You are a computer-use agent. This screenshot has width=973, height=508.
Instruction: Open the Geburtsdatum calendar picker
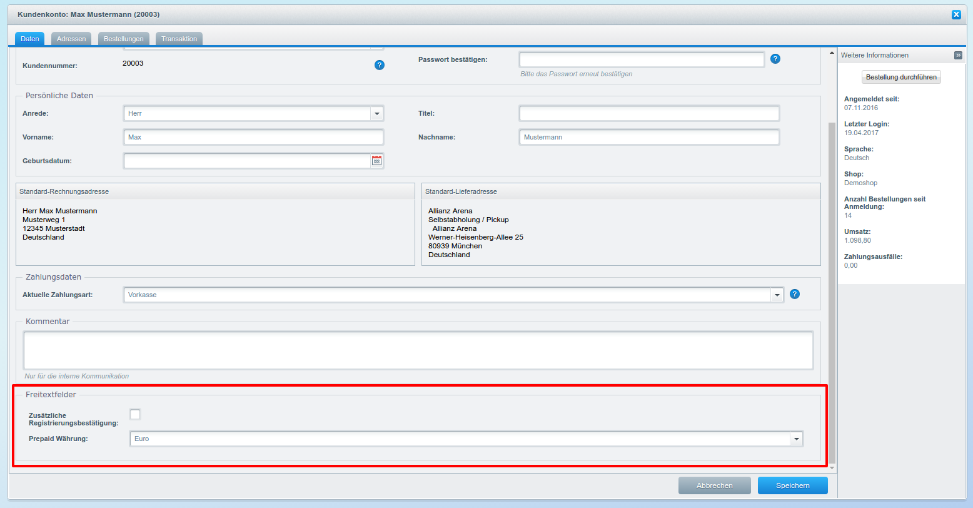click(376, 161)
